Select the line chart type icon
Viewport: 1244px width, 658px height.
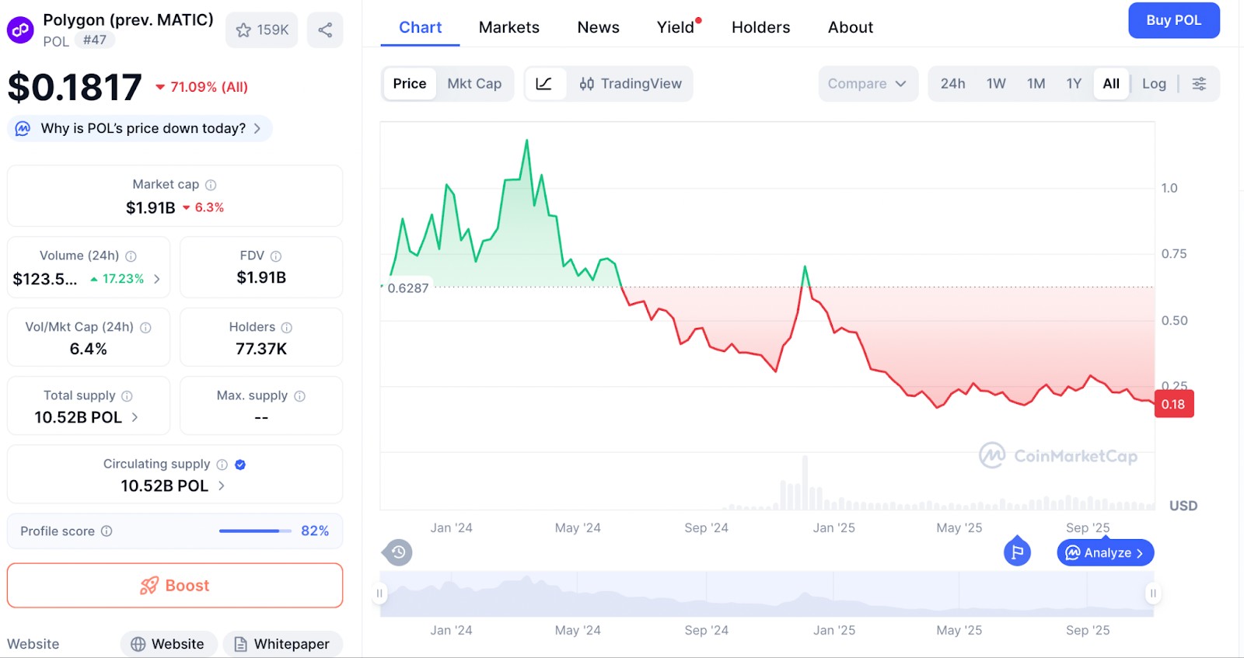click(x=544, y=84)
